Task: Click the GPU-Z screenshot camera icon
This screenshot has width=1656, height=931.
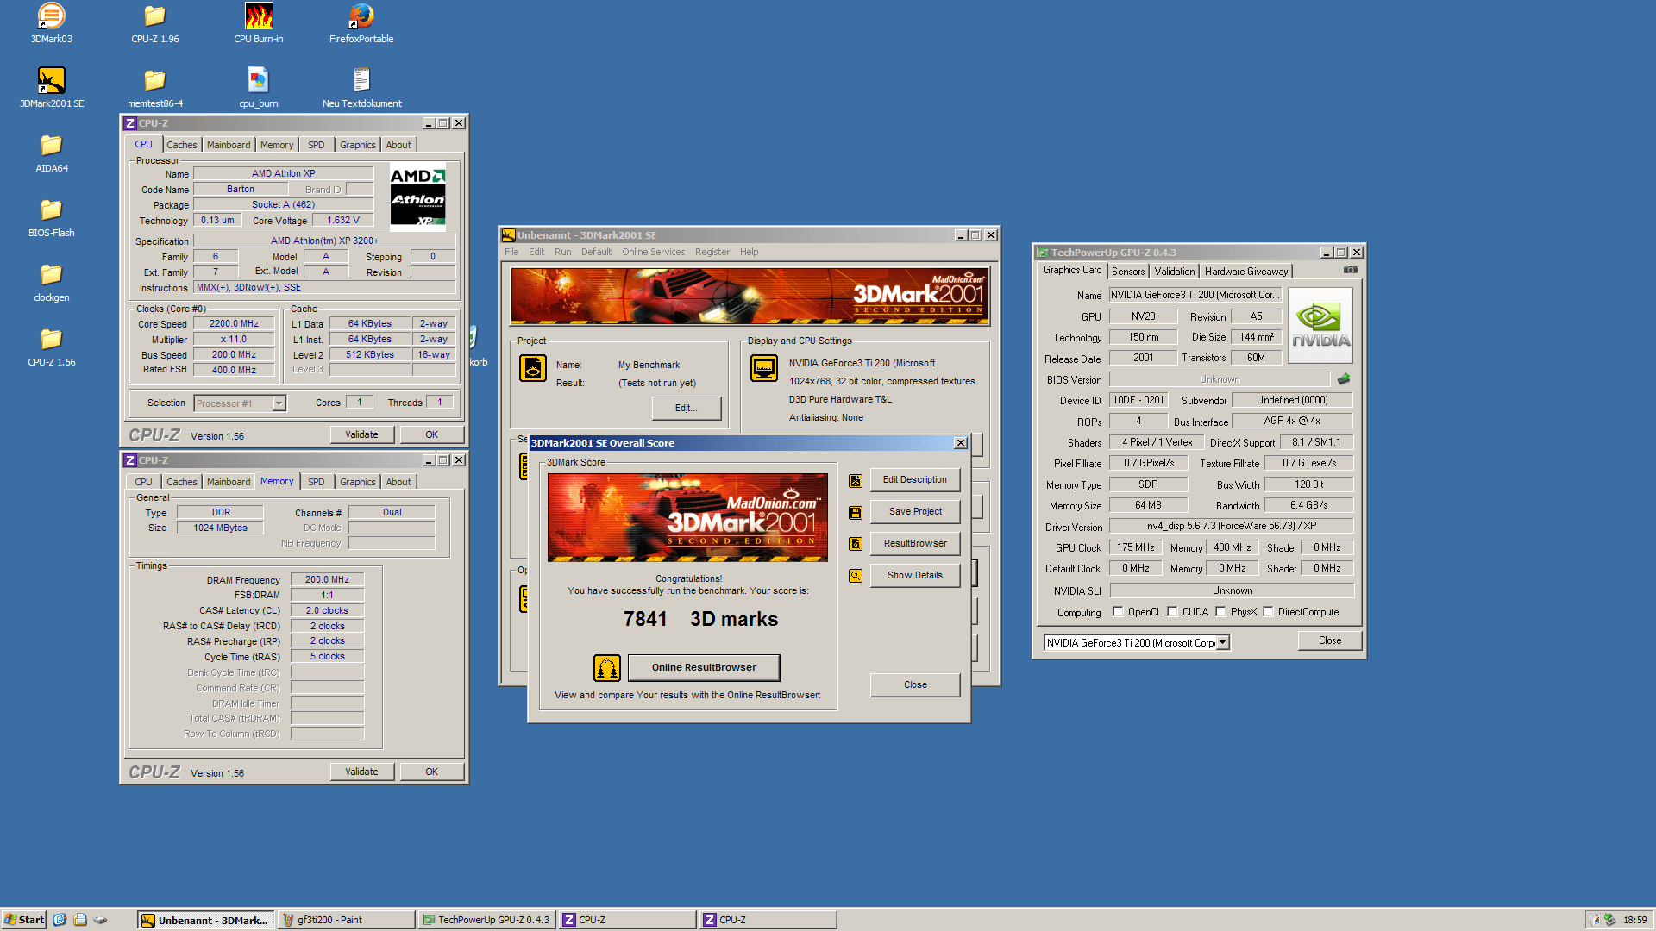Action: pyautogui.click(x=1350, y=270)
